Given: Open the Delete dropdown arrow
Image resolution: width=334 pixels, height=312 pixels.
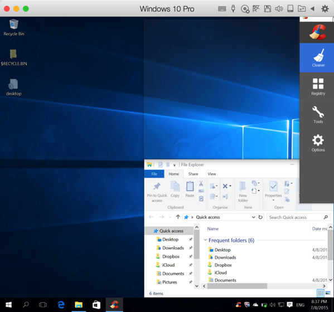Looking at the screenshot, I should [x=230, y=186].
